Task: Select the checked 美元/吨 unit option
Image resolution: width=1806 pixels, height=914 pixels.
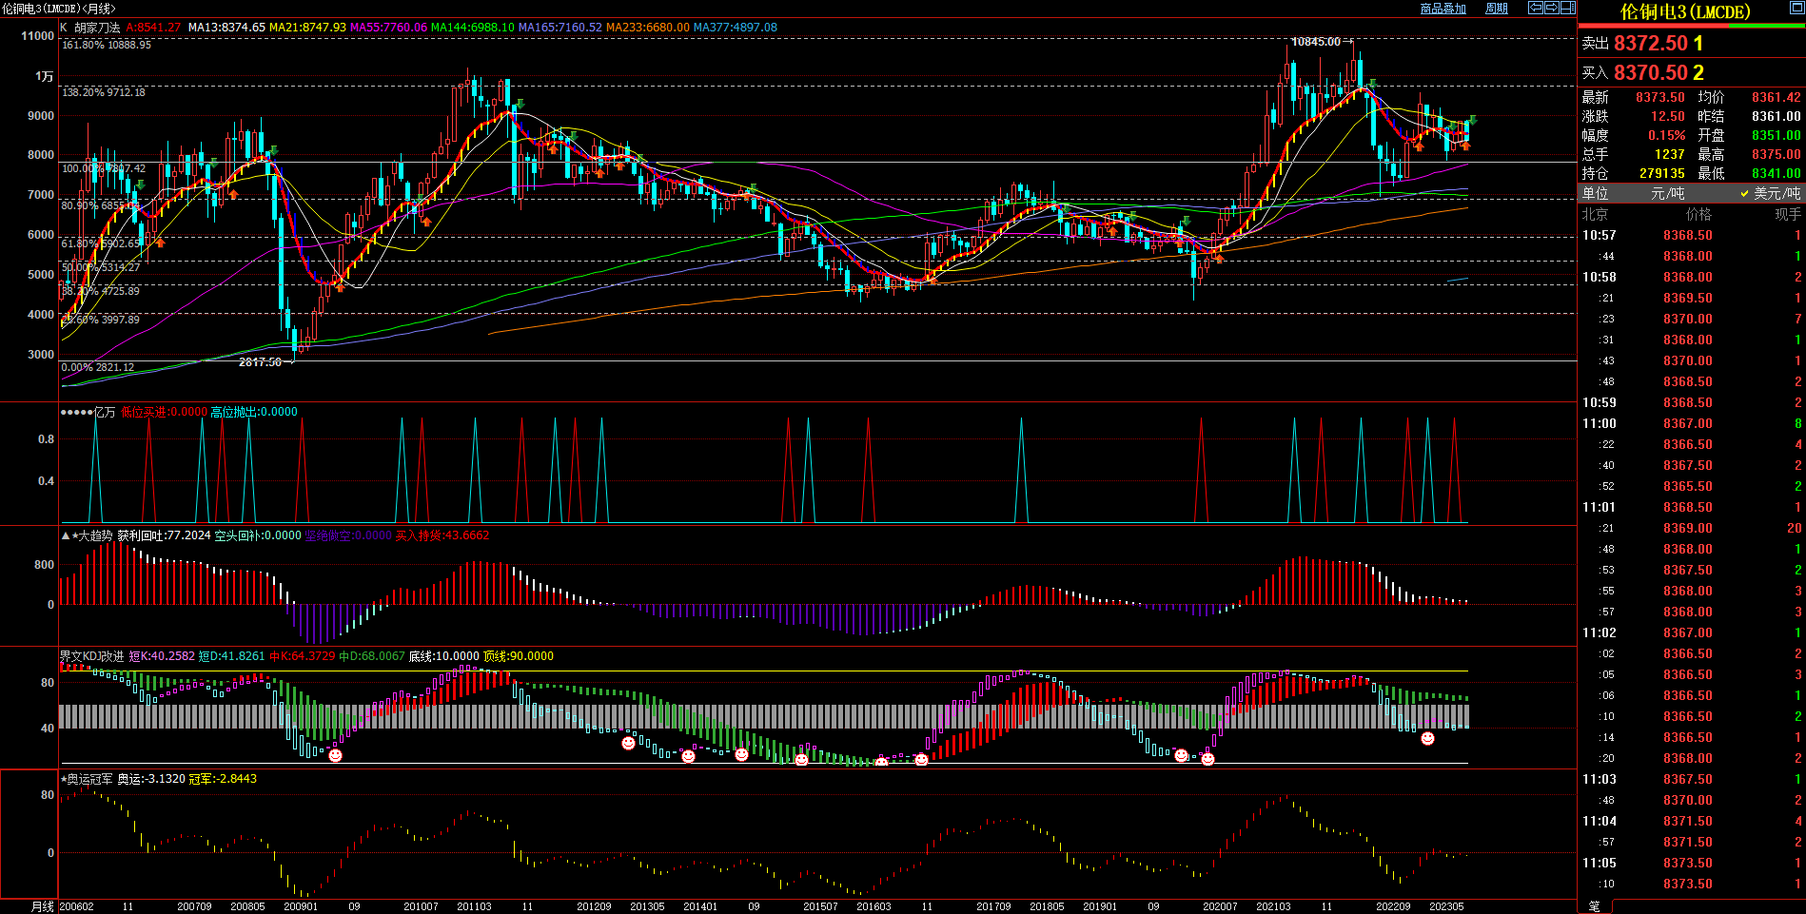Action: (1770, 193)
